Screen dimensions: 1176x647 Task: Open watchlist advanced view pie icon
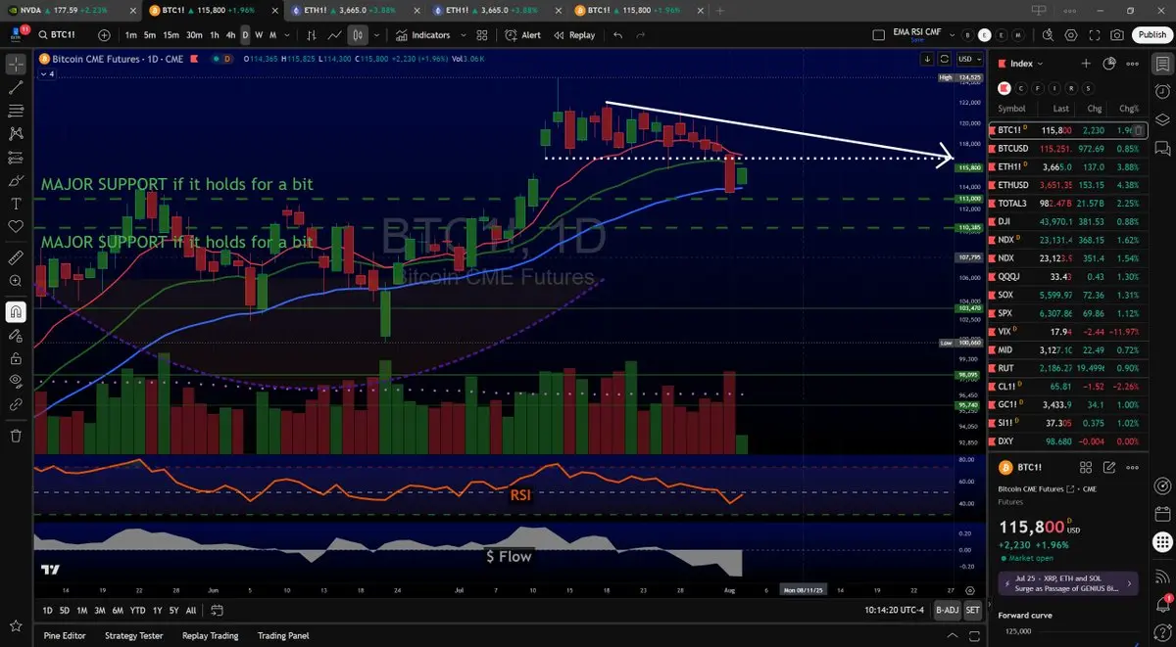click(1109, 64)
